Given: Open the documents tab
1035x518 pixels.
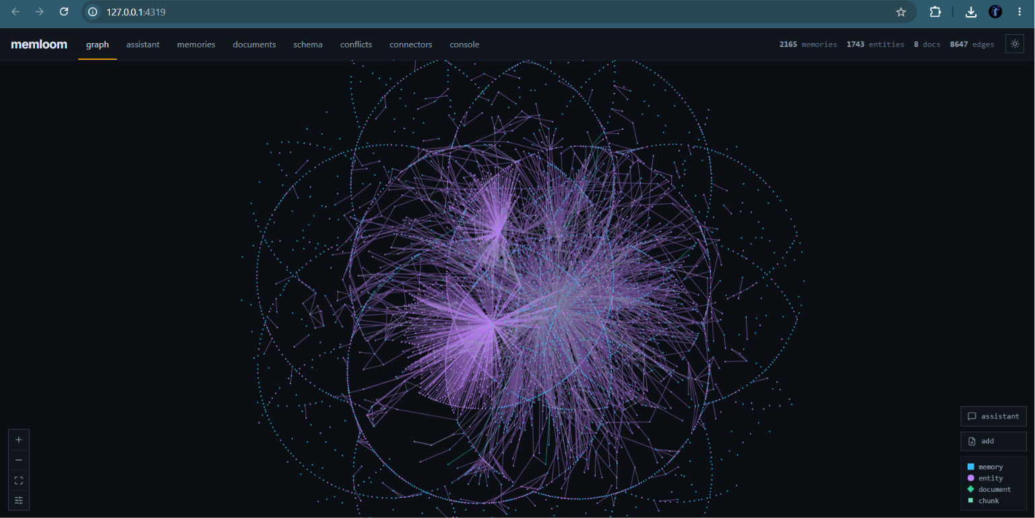Looking at the screenshot, I should point(254,44).
